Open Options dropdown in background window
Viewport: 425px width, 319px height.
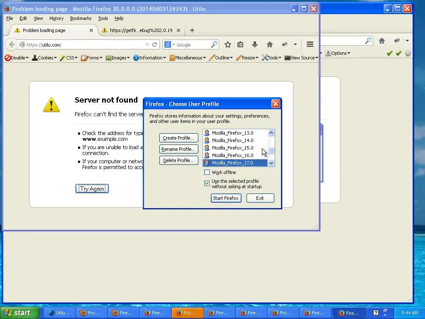[338, 53]
